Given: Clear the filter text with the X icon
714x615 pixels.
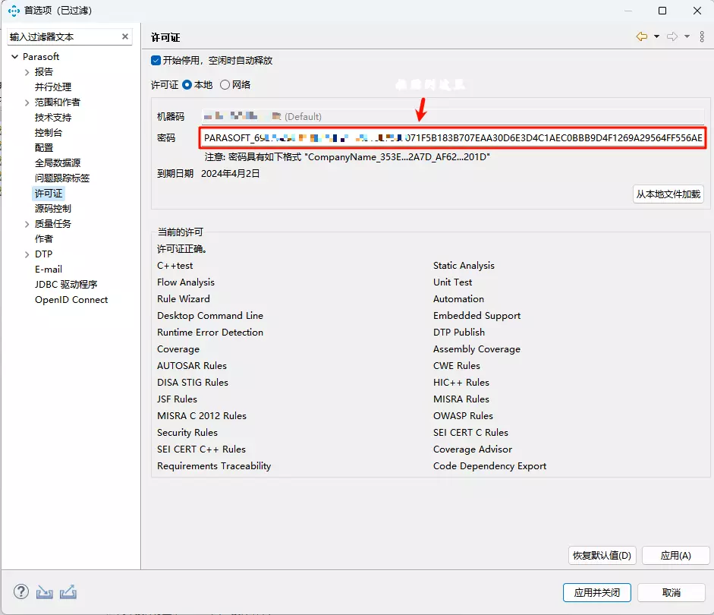Looking at the screenshot, I should tap(124, 36).
